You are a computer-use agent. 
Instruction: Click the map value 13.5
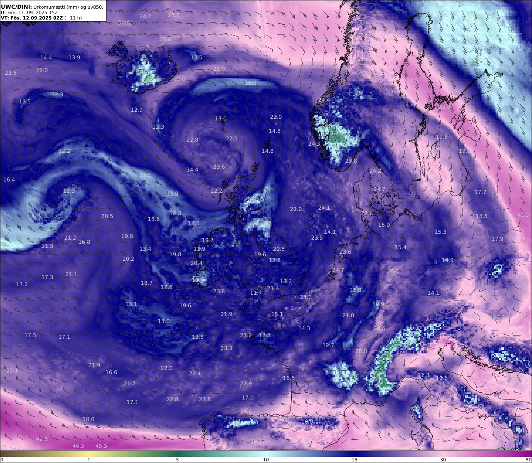coord(25,102)
